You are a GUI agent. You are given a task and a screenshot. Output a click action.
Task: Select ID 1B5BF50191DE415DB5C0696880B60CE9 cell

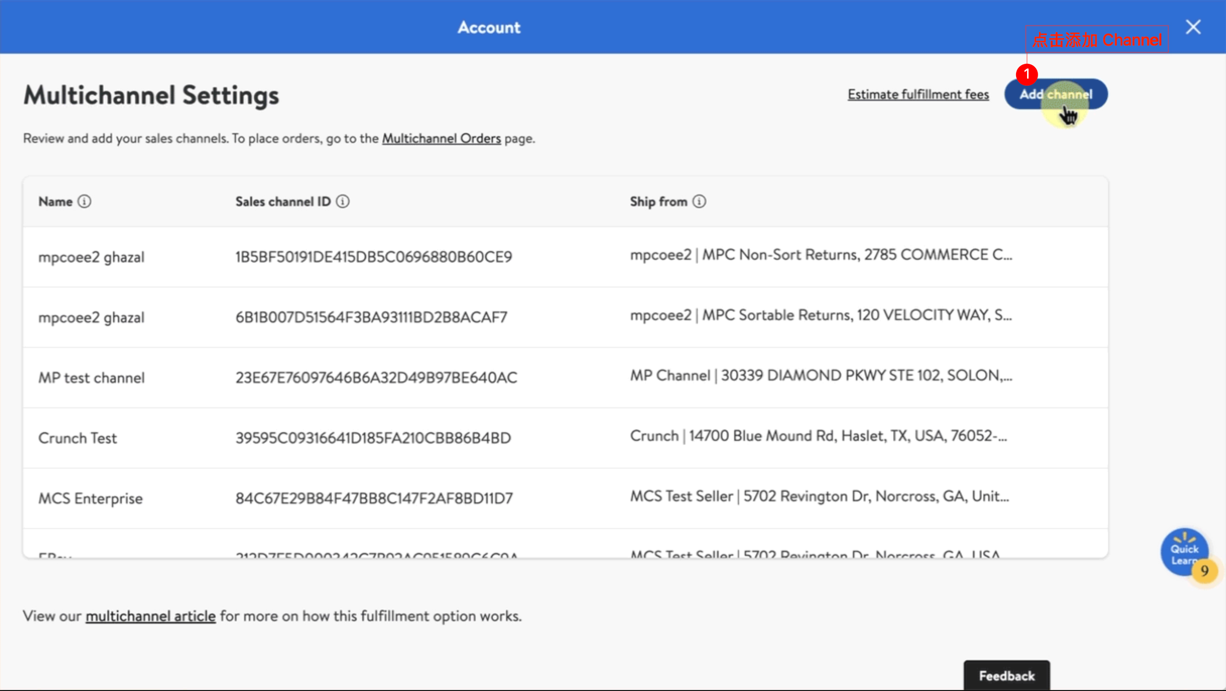[374, 257]
